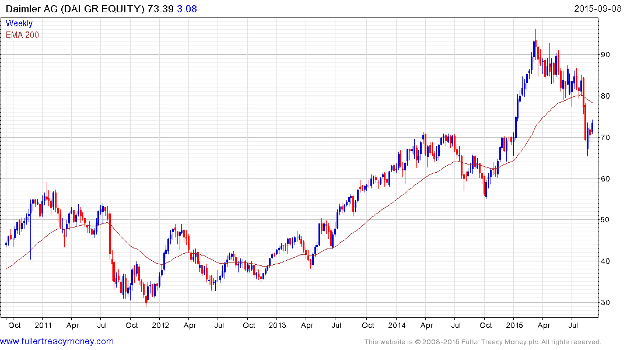Click the 2013 label on time axis

click(277, 325)
